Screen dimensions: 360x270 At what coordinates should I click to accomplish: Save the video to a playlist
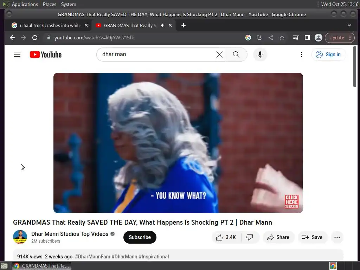pyautogui.click(x=312, y=237)
